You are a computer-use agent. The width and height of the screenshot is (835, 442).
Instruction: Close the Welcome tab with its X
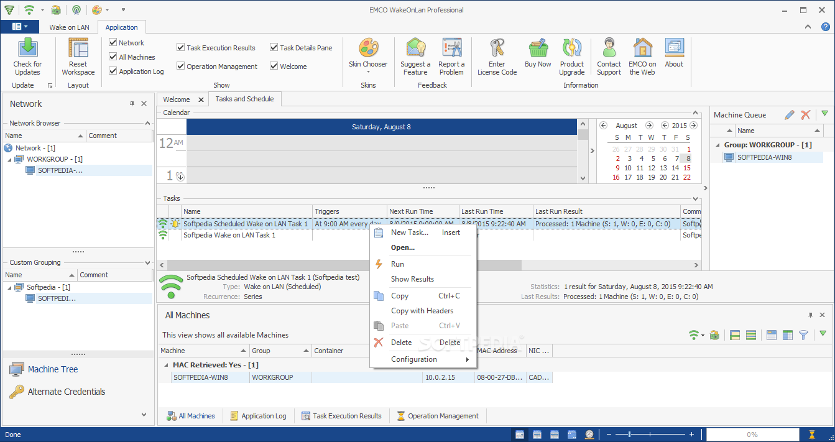[x=201, y=99]
